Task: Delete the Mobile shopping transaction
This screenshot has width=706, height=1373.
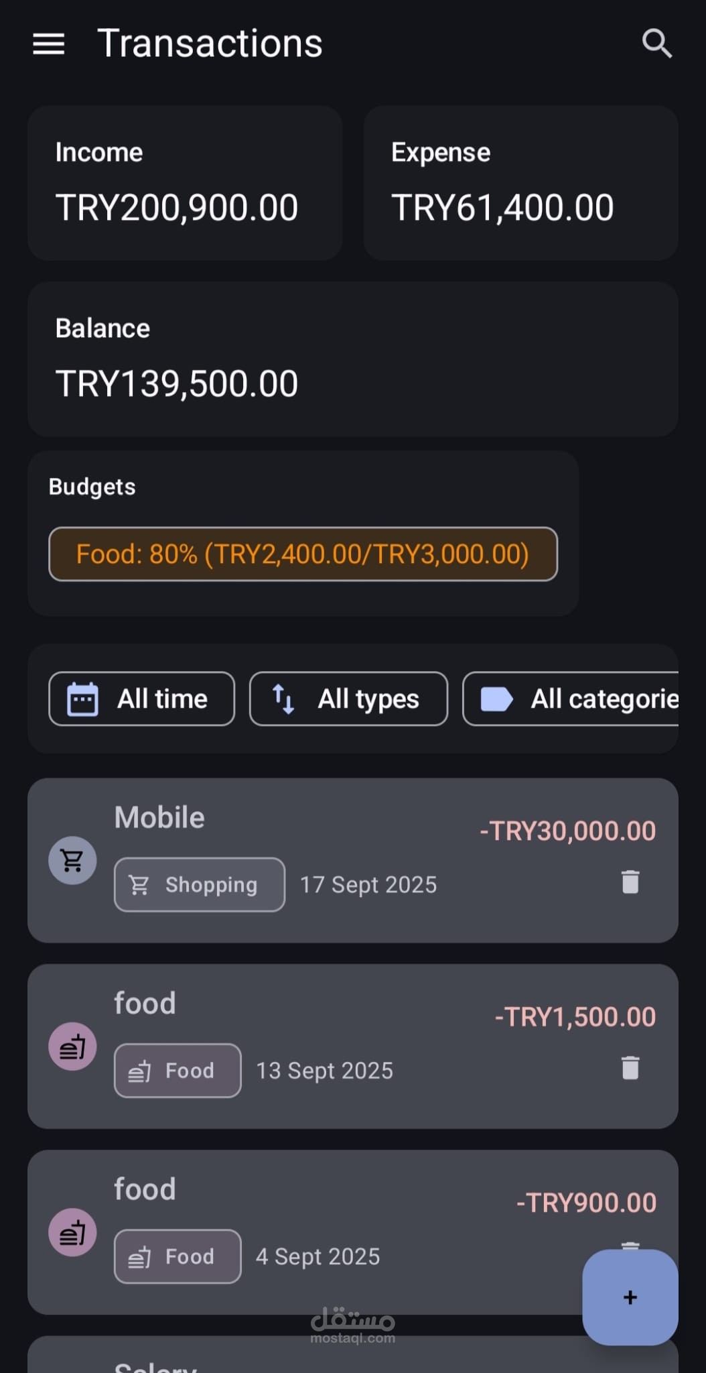Action: coord(630,882)
